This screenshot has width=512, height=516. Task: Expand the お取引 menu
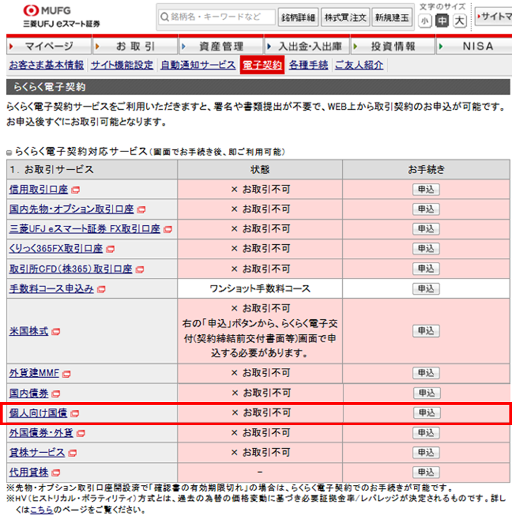point(135,47)
